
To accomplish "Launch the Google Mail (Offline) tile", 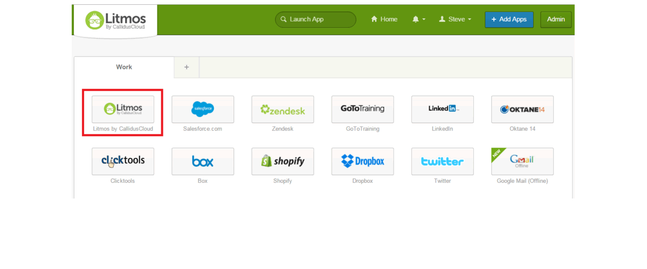I will (x=522, y=161).
